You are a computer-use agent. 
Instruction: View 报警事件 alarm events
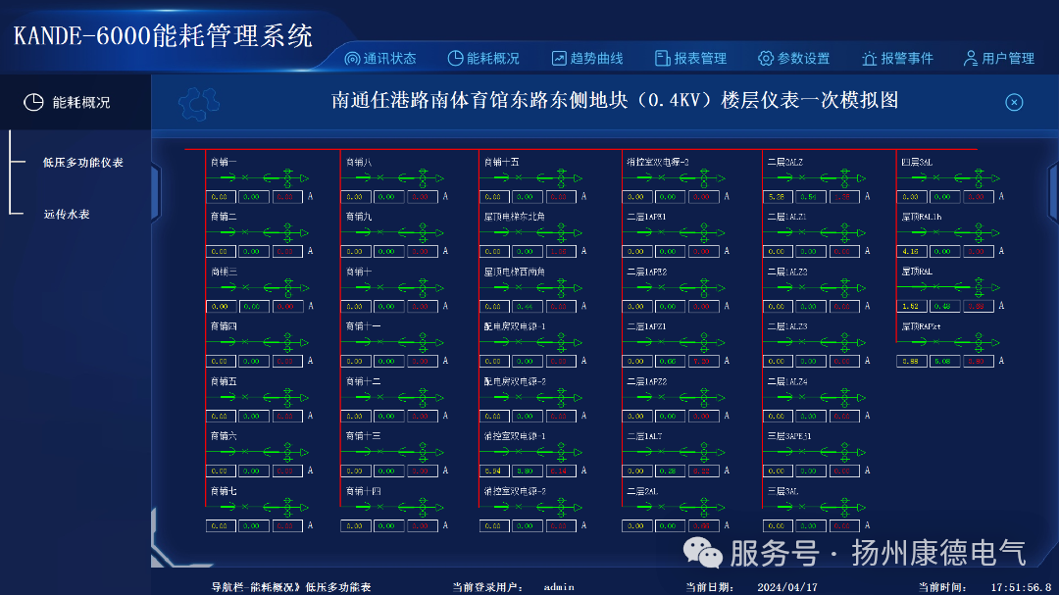tap(898, 58)
